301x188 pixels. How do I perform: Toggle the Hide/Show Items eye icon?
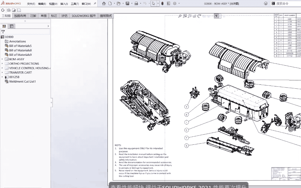[216, 16]
